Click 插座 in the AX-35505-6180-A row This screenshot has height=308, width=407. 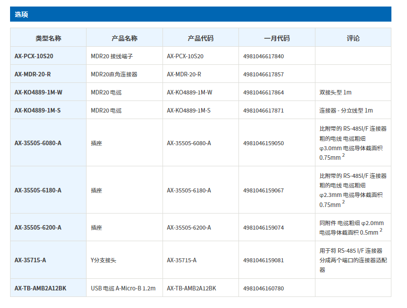click(96, 190)
